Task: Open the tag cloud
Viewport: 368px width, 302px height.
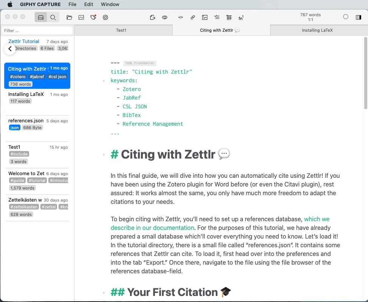Action: (x=93, y=17)
